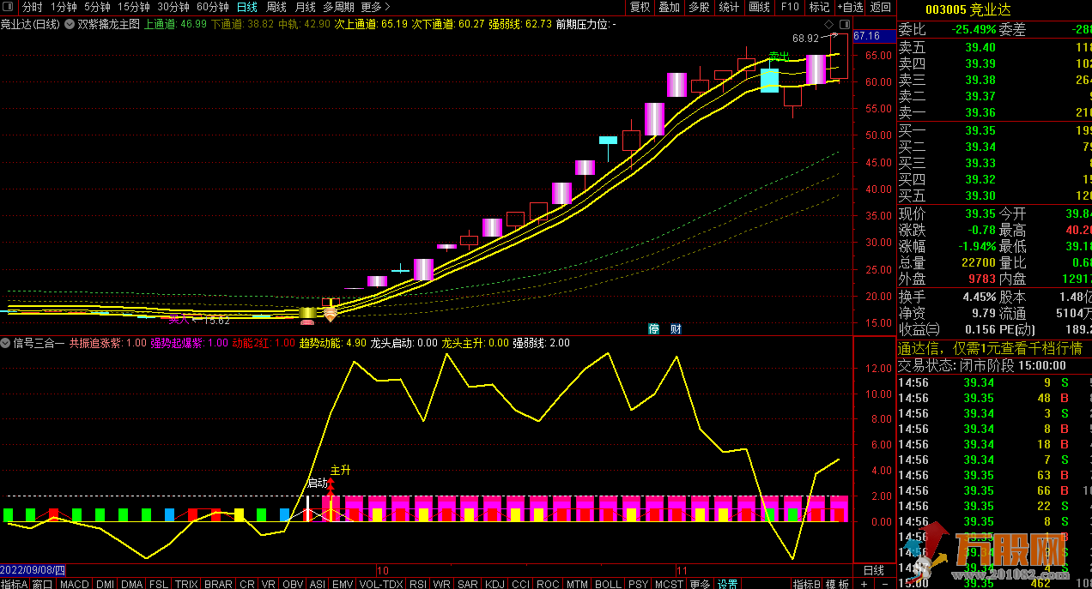Image resolution: width=1092 pixels, height=589 pixels.
Task: Click the 停 marker icon on chart
Action: tap(653, 328)
